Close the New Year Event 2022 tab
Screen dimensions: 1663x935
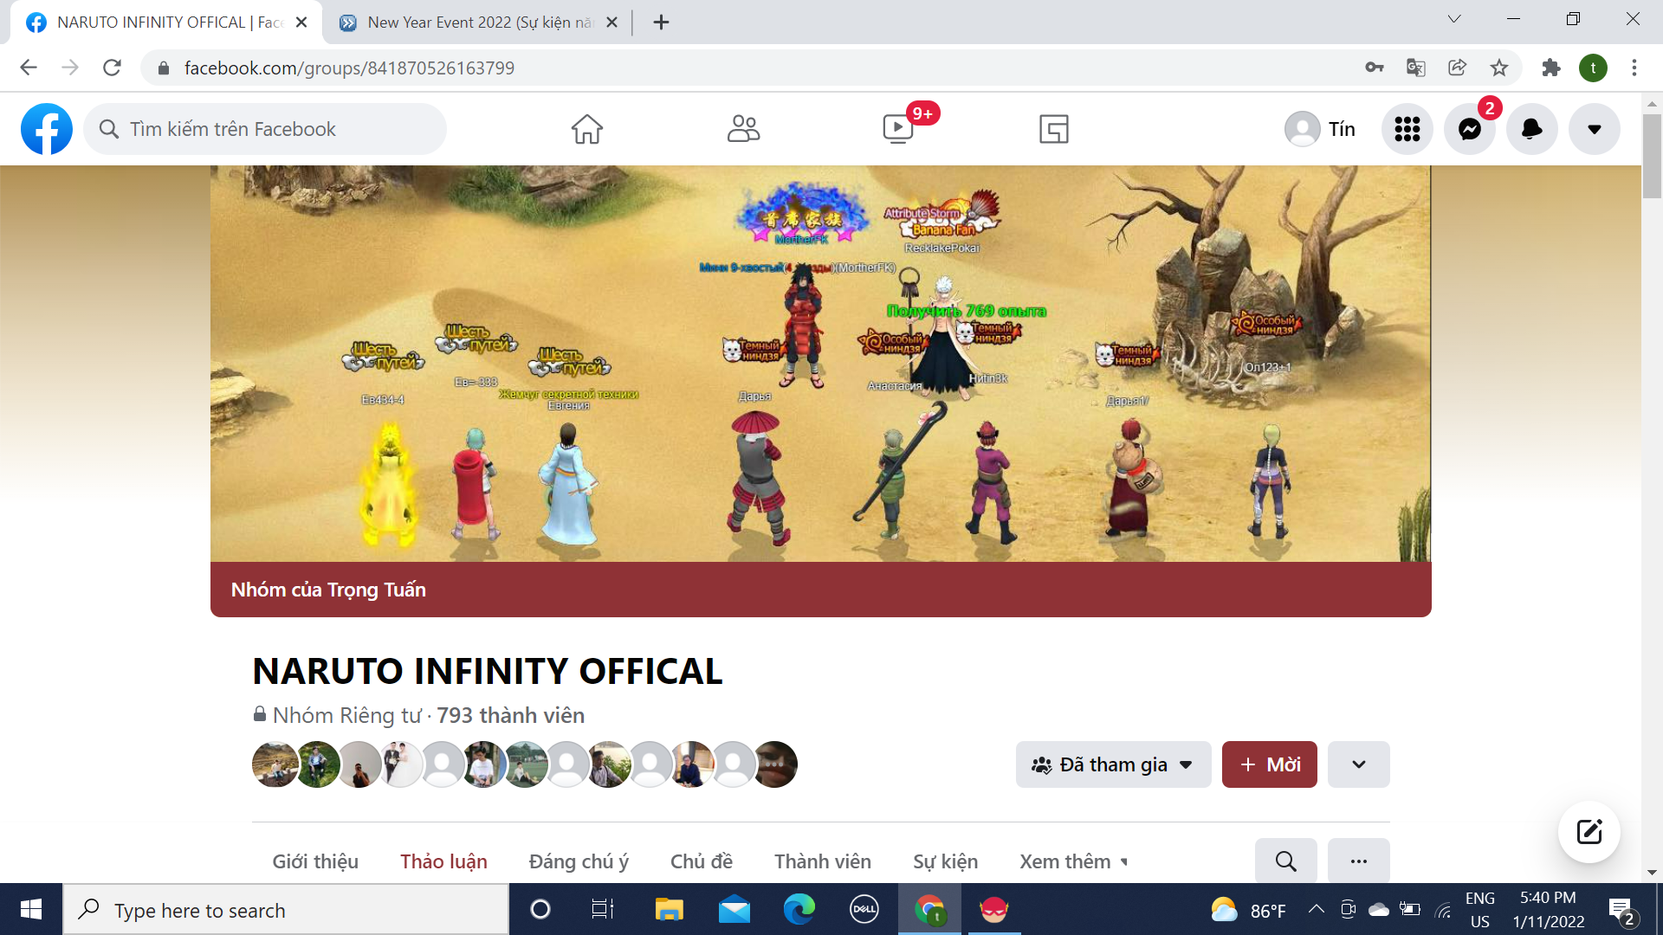pos(611,23)
